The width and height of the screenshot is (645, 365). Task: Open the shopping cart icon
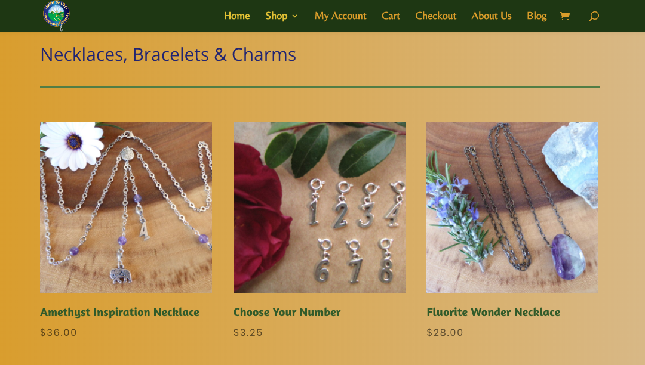565,16
